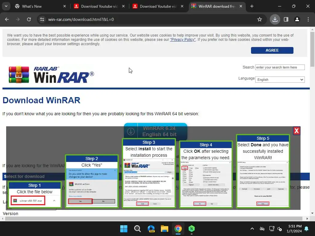
Task: Click the muted volume tray icon
Action: click(x=280, y=229)
